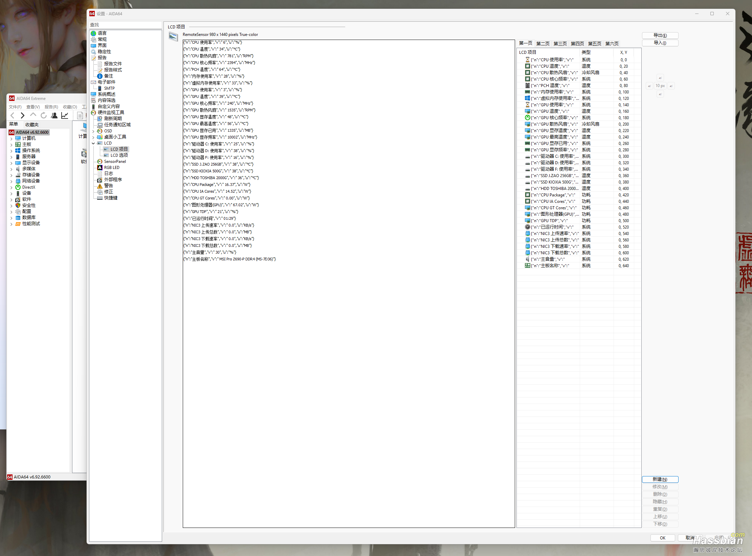The image size is (752, 556).
Task: Select 稳定性 item icon in settings tree
Action: tap(93, 51)
